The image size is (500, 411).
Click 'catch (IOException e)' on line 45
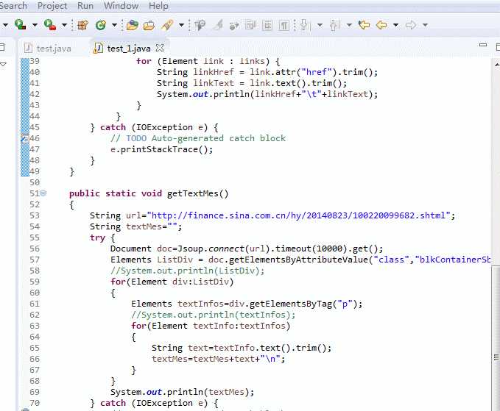[x=154, y=127]
